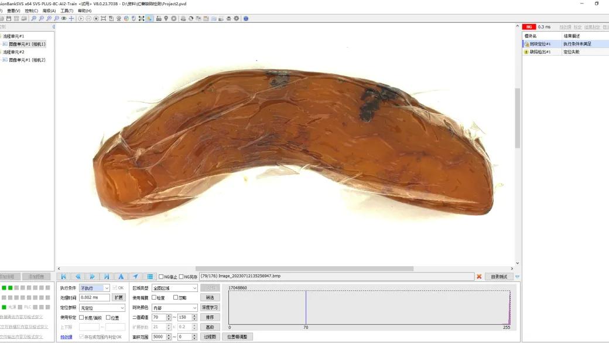Image resolution: width=609 pixels, height=343 pixels.
Task: Select 图像单元#1 (相机2) tree item
Action: tap(27, 60)
